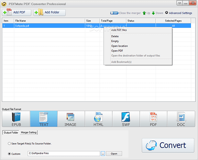
Task: Click the Add PDF button
Action: click(x=16, y=13)
